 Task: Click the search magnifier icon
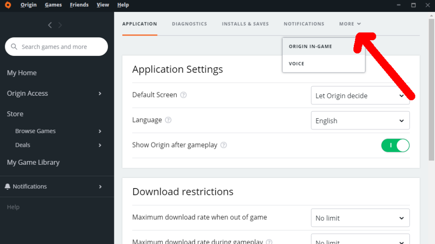click(14, 47)
